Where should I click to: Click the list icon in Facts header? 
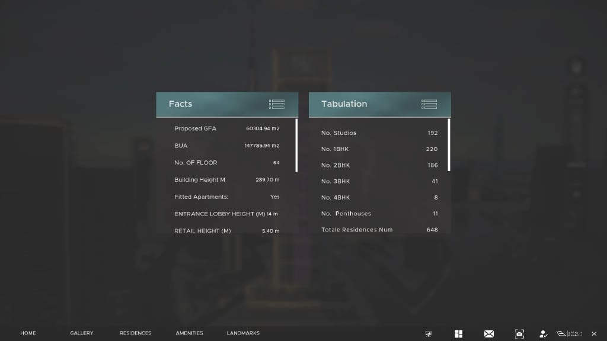coord(276,104)
